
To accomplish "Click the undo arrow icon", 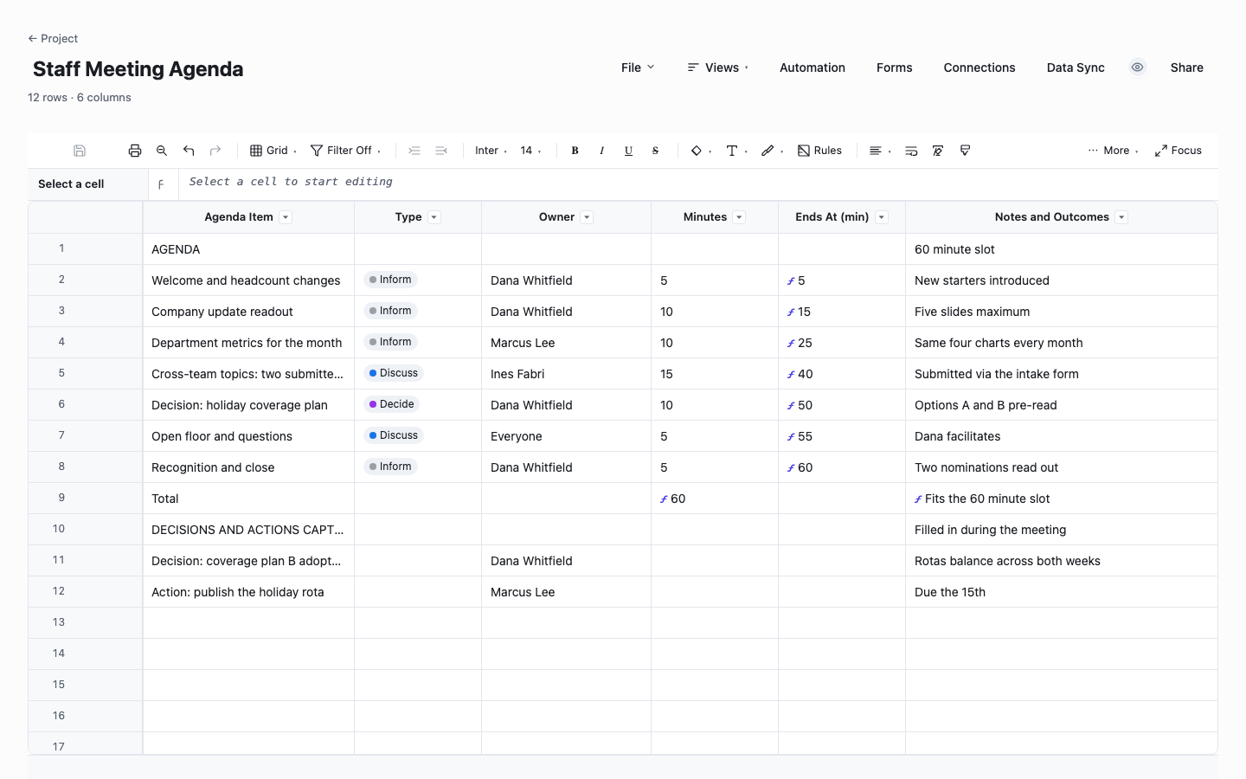I will click(x=189, y=151).
